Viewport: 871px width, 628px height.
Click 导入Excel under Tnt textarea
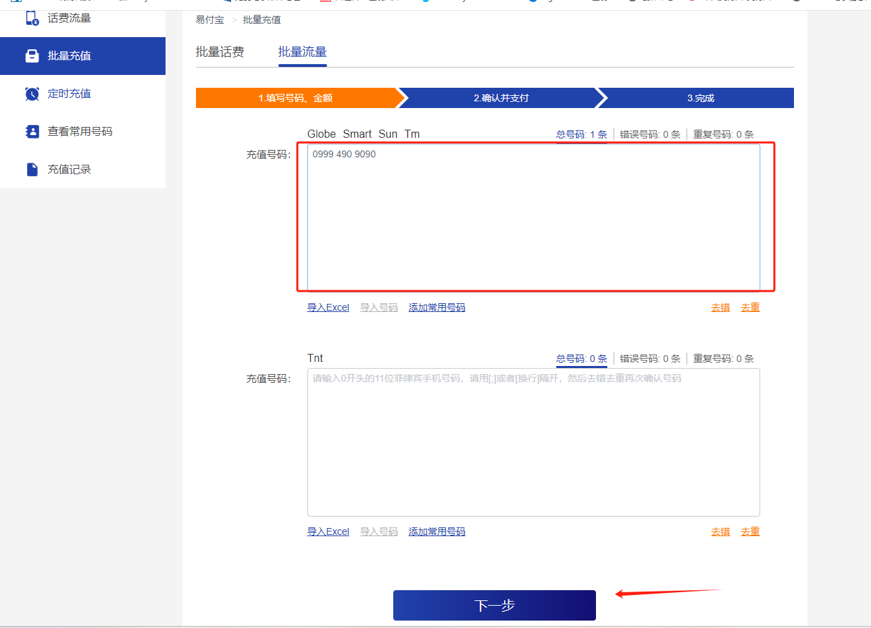pyautogui.click(x=328, y=531)
